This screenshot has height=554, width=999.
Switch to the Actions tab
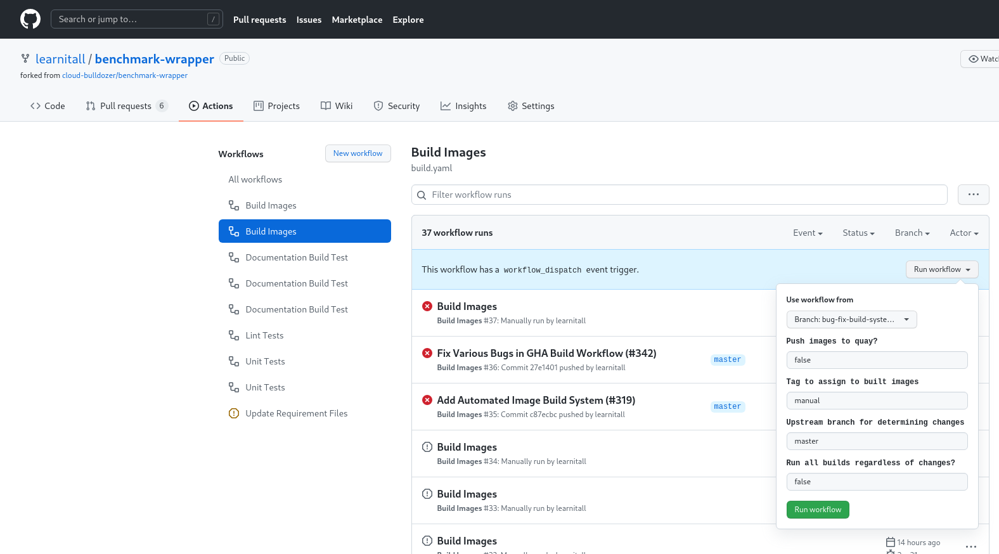tap(211, 106)
